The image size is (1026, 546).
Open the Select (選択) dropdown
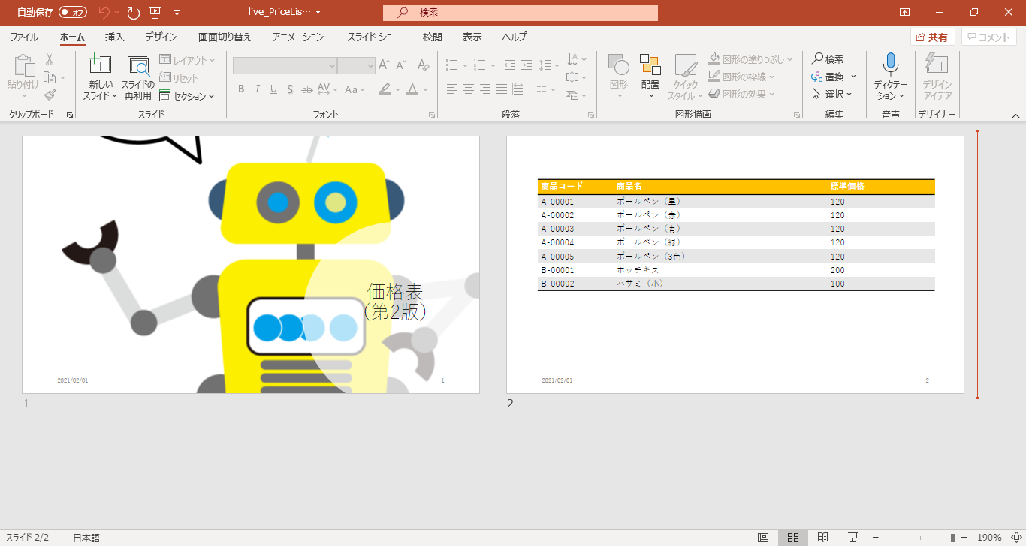click(833, 94)
